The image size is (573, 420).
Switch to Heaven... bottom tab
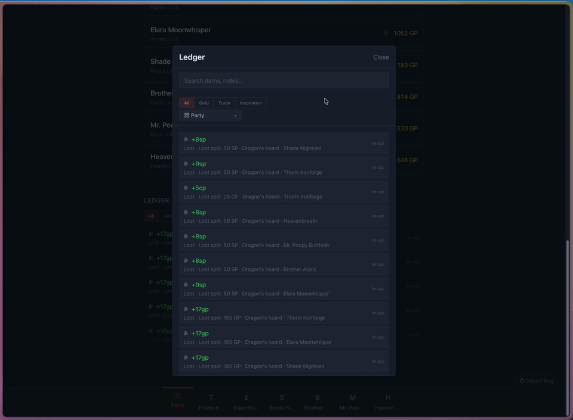point(387,402)
